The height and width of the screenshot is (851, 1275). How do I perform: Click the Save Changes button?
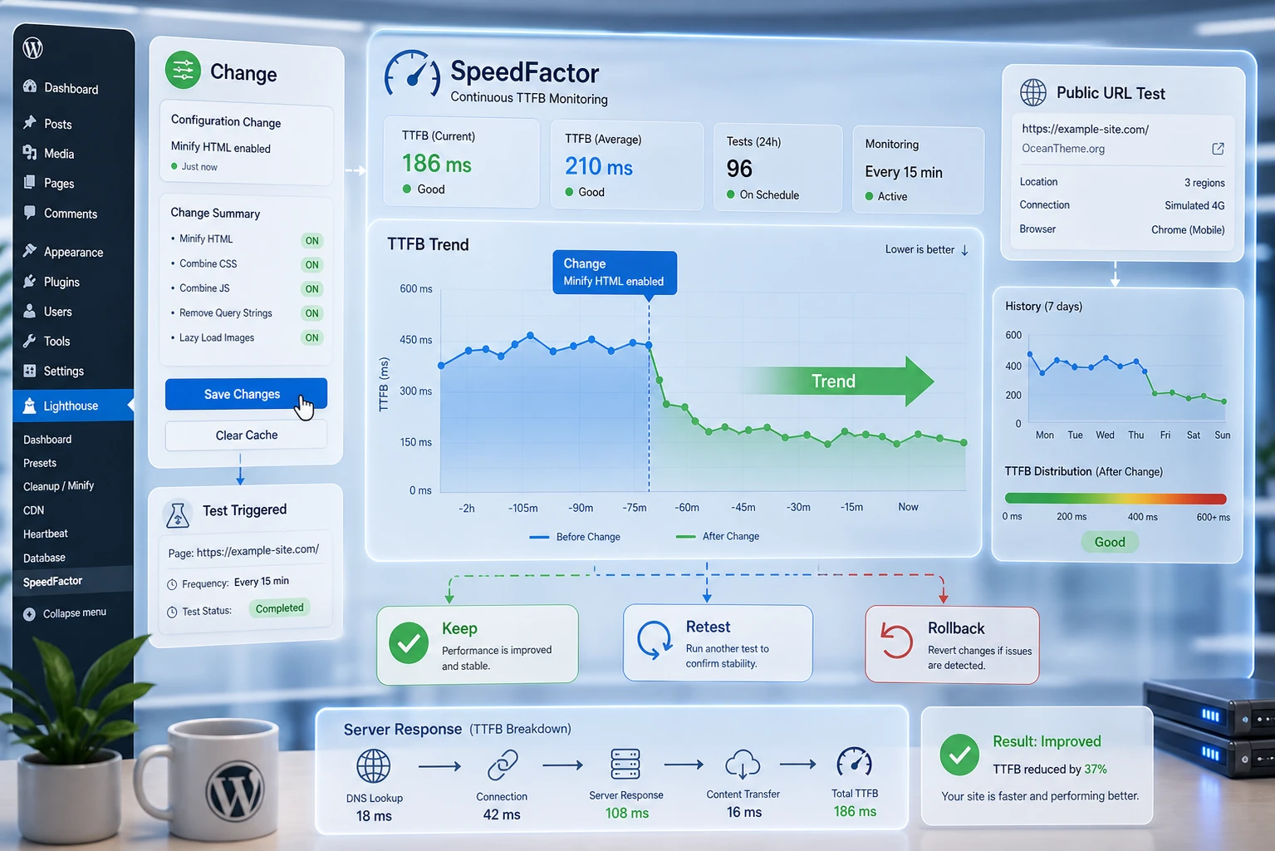click(246, 394)
